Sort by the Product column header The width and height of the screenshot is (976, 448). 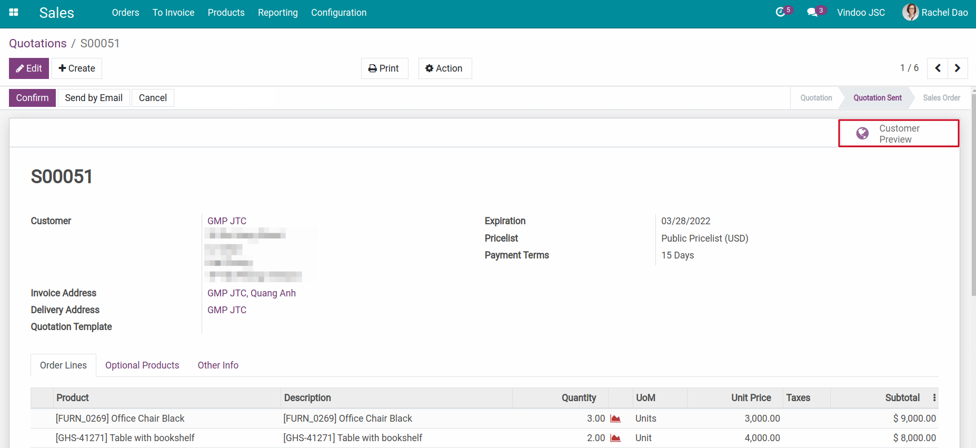pyautogui.click(x=167, y=398)
